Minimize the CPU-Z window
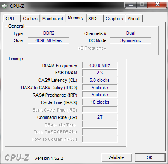Viewport: 168px width, 164px height. [131, 5]
